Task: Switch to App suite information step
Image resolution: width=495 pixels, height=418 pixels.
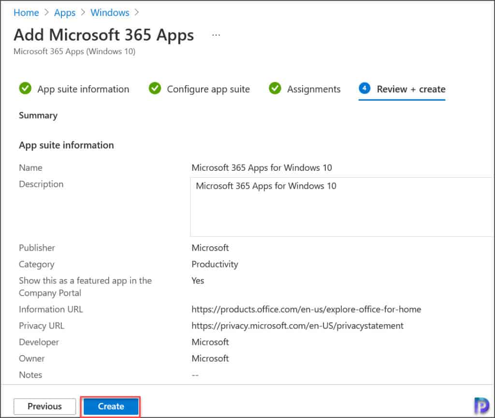Action: 83,90
